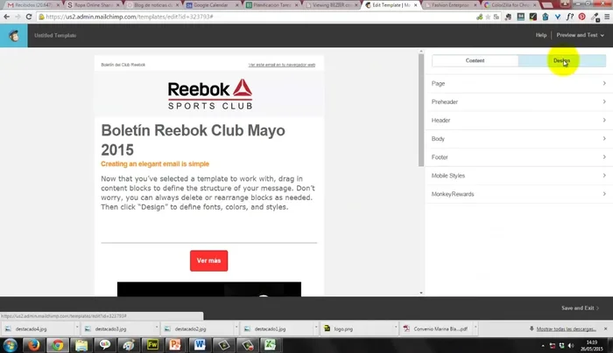This screenshot has width=613, height=353.
Task: Open File Explorer from the taskbar
Action: click(81, 345)
